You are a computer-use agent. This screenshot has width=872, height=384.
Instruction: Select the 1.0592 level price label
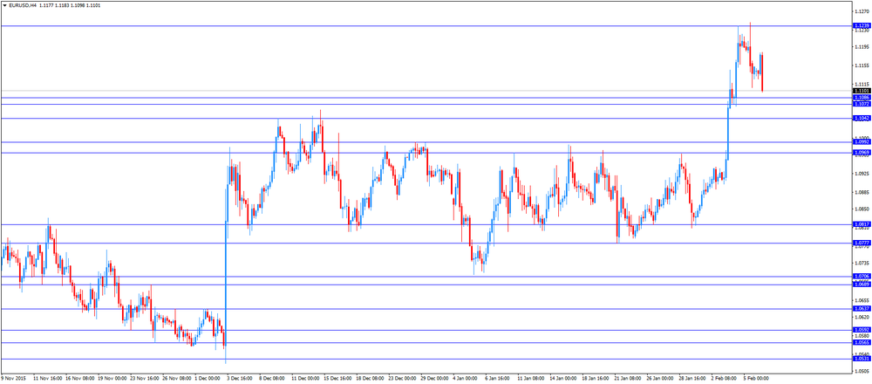pos(862,330)
